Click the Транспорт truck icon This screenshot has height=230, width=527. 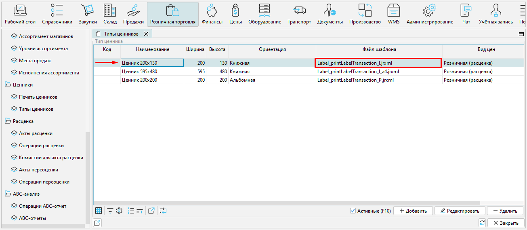[x=299, y=14]
